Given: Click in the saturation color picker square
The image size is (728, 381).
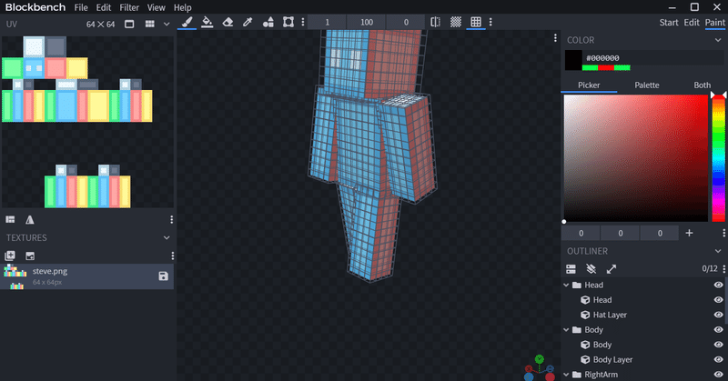Looking at the screenshot, I should click(x=635, y=158).
